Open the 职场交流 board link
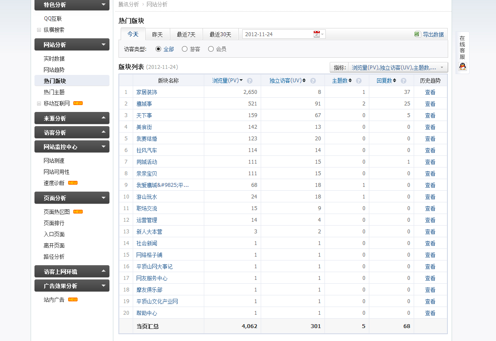The height and width of the screenshot is (341, 496). tap(147, 208)
